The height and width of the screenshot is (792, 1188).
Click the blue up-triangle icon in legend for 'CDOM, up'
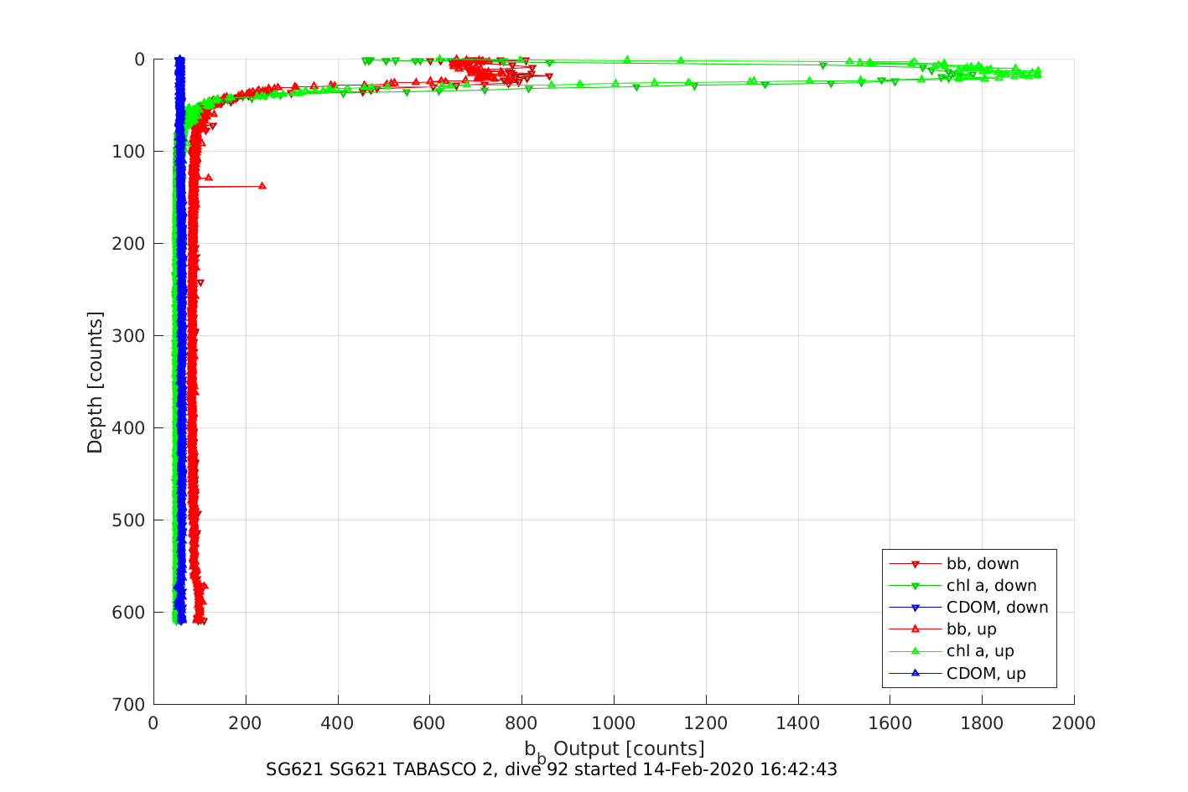(x=916, y=673)
